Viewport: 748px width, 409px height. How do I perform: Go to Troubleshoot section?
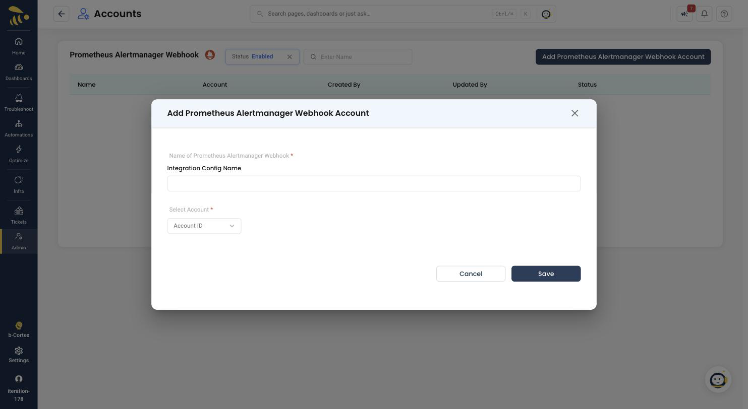(x=19, y=103)
